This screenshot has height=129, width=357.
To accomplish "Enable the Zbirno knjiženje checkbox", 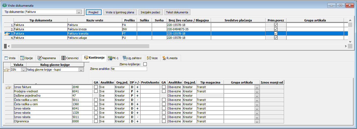I will tap(145, 64).
